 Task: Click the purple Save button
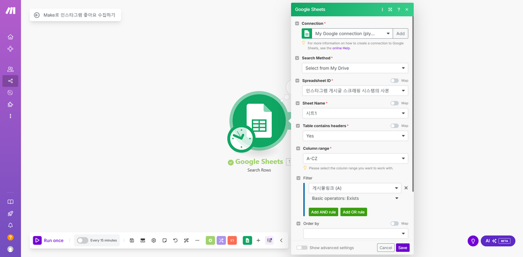pos(402,248)
